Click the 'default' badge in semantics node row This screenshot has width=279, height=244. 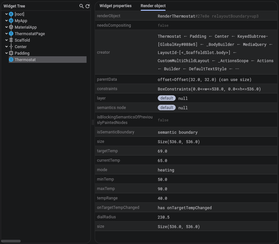[x=167, y=108]
